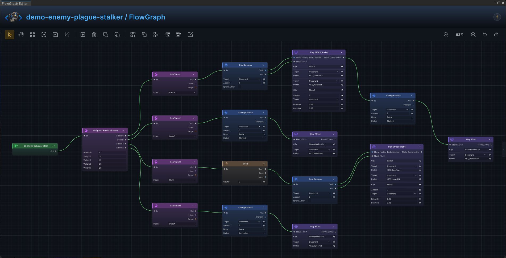Click the frame selection focus icon
Image resolution: width=506 pixels, height=258 pixels.
tap(44, 35)
